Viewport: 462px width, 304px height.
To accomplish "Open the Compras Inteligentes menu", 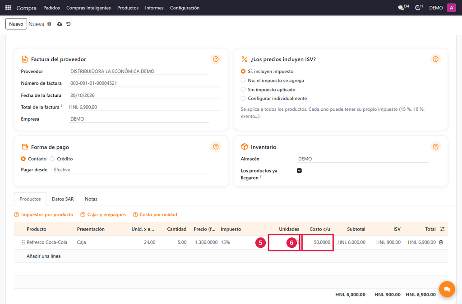I will 88,8.
